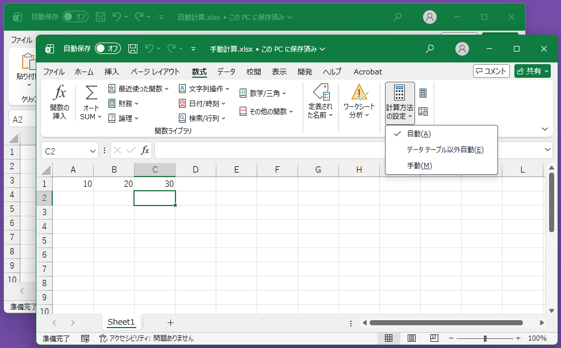Image resolution: width=561 pixels, height=348 pixels.
Task: Click the AutoSum sigma icon
Action: tap(91, 93)
